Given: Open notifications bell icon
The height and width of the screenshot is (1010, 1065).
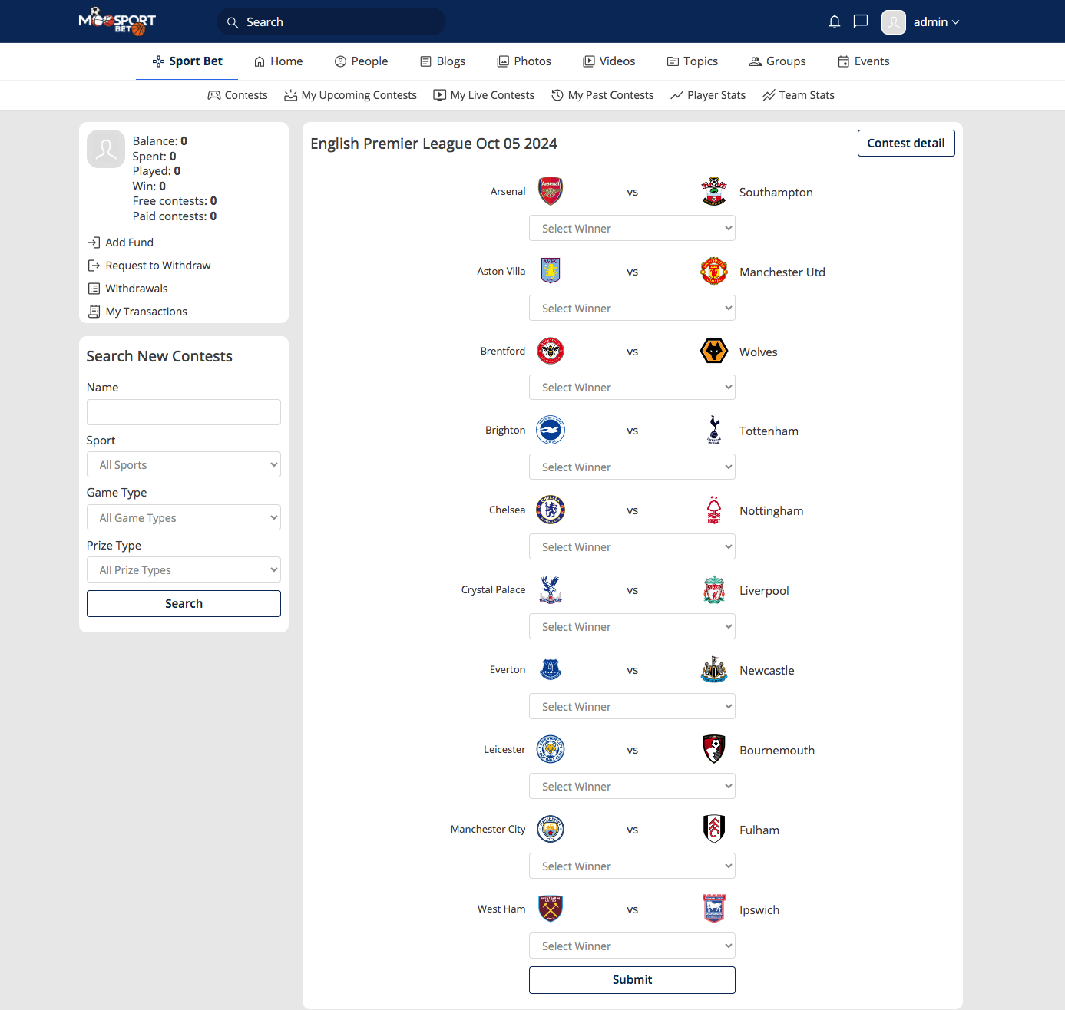Looking at the screenshot, I should pyautogui.click(x=835, y=21).
